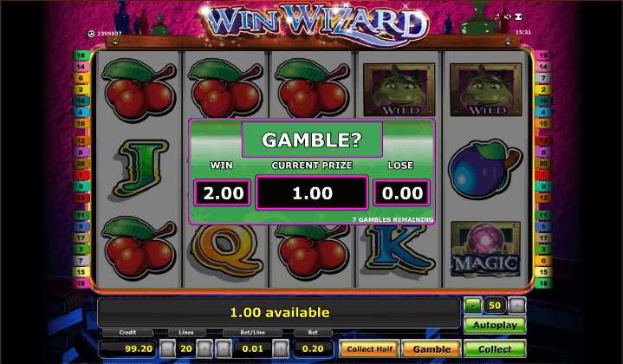Select payline 18 marker on left side
This screenshot has width=623, height=364.
[x=81, y=55]
